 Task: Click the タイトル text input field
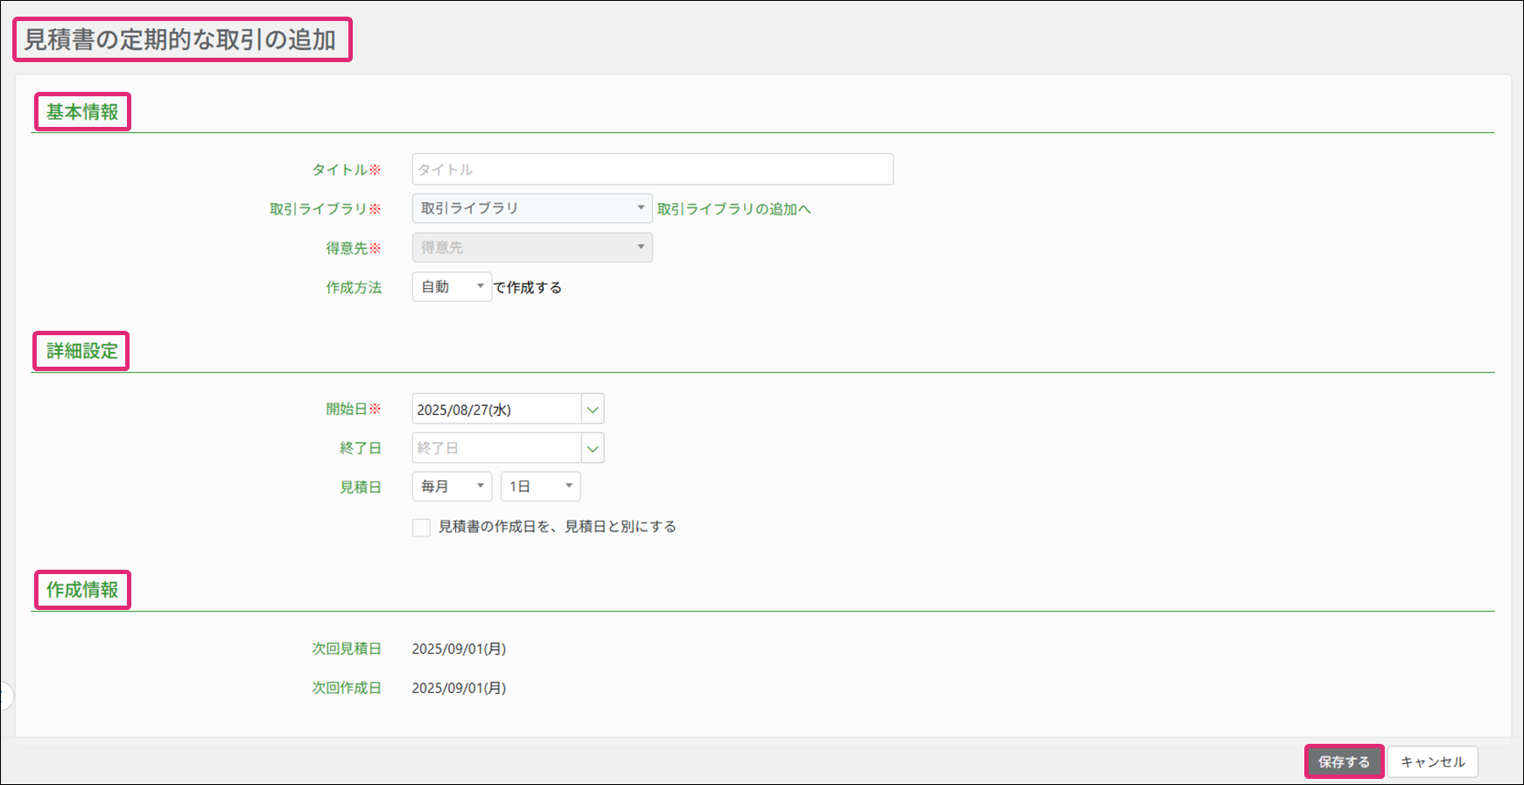tap(652, 169)
